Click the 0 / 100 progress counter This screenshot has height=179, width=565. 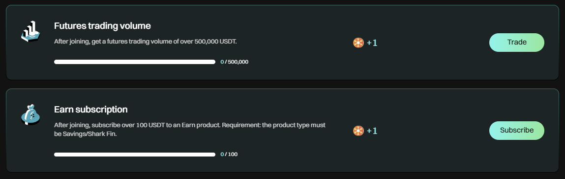point(229,154)
